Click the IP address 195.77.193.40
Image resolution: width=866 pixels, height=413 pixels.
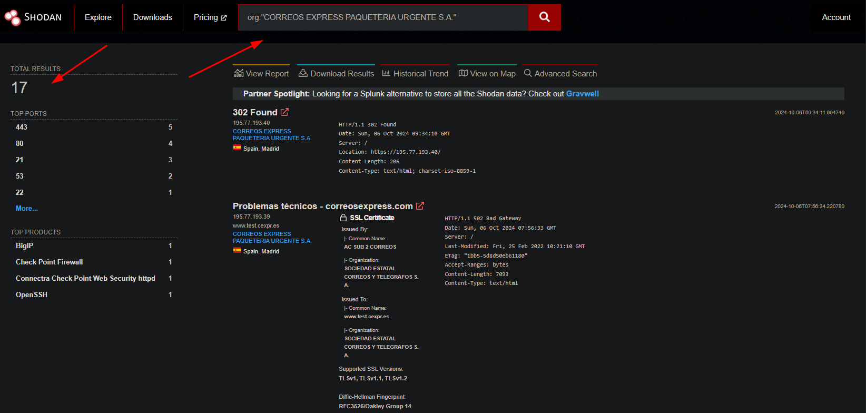click(251, 123)
